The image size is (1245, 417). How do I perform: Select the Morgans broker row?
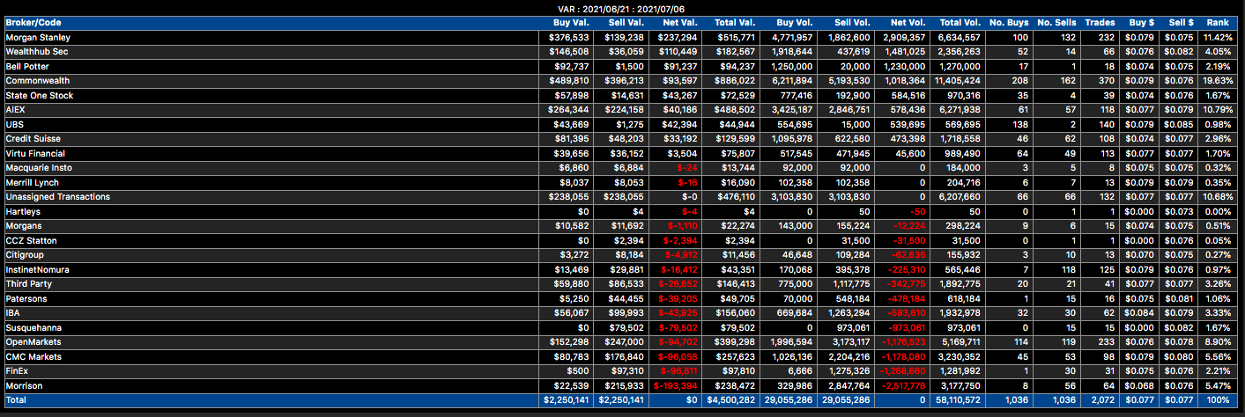point(622,226)
